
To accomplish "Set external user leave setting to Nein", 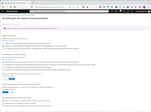I will coord(12,92).
